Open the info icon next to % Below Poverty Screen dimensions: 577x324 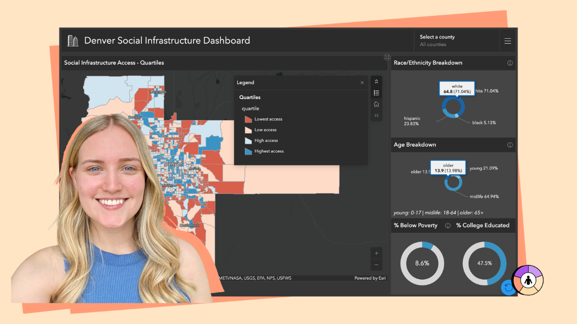(448, 225)
